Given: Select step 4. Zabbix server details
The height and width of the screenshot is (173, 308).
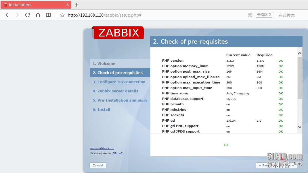Looking at the screenshot, I should click(x=115, y=91).
